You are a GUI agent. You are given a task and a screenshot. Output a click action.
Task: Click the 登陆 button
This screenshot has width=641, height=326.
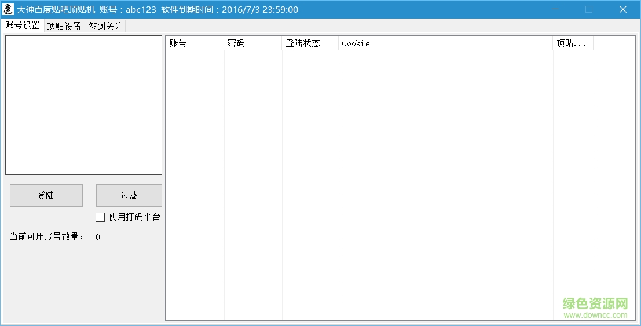coord(46,195)
